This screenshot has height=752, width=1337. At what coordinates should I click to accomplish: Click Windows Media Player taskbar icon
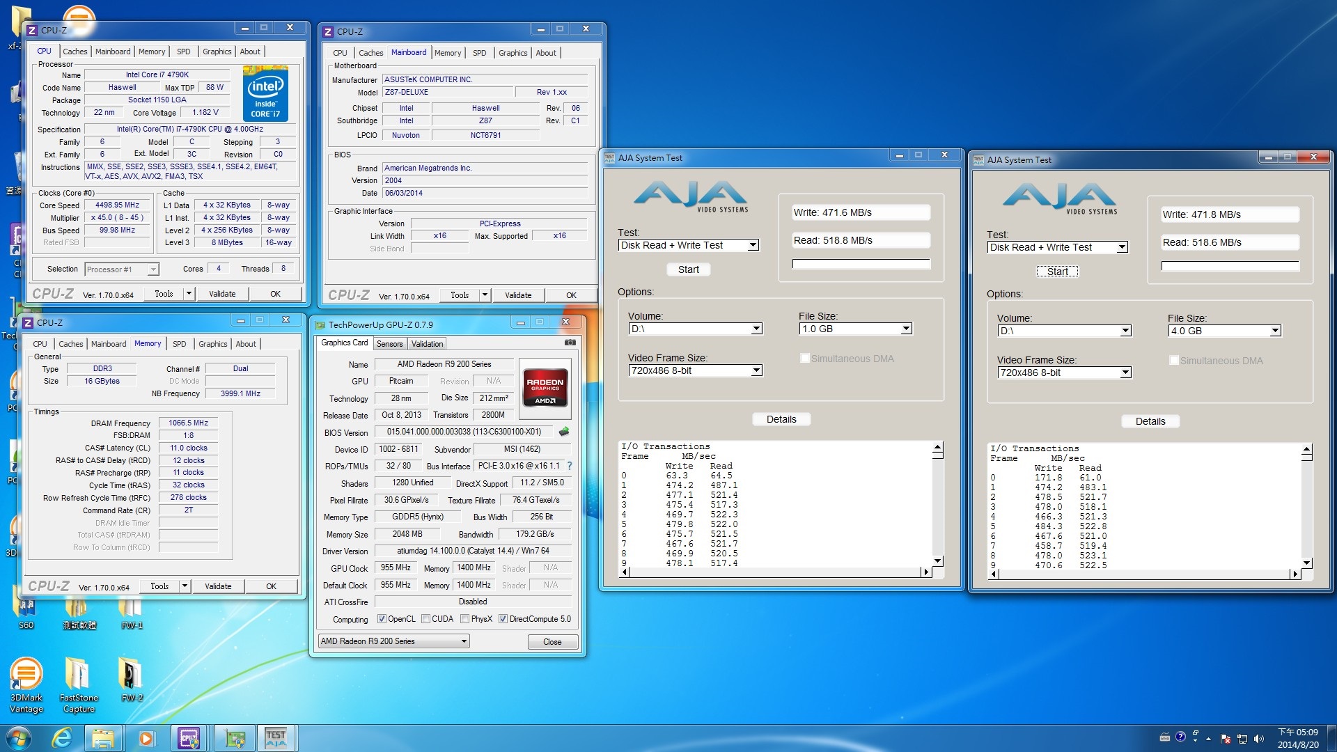coord(146,737)
